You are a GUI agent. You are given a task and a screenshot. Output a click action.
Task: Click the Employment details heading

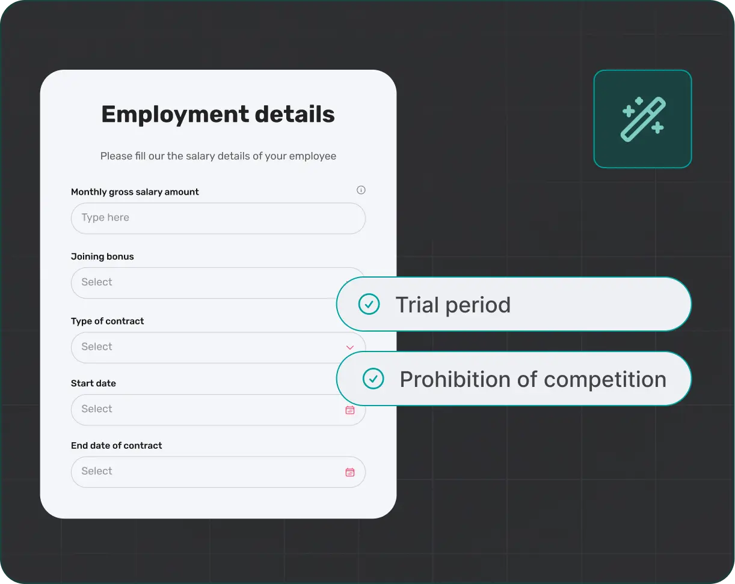pos(218,114)
